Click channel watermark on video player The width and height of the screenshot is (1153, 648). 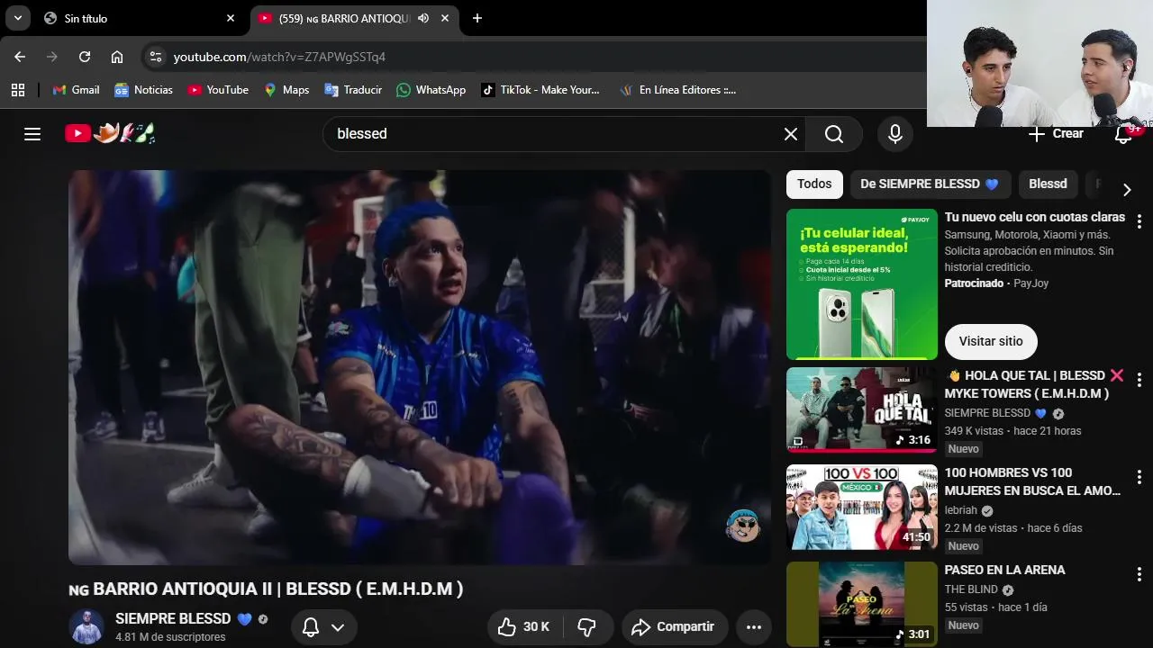[743, 526]
